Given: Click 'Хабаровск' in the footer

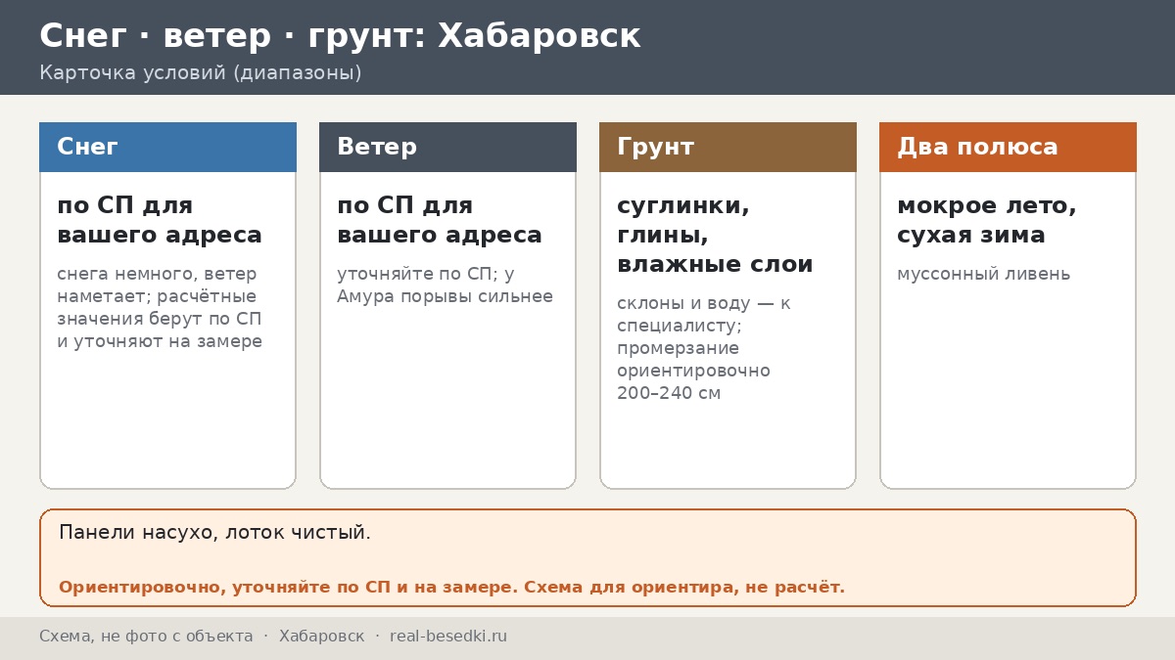Looking at the screenshot, I should [321, 637].
